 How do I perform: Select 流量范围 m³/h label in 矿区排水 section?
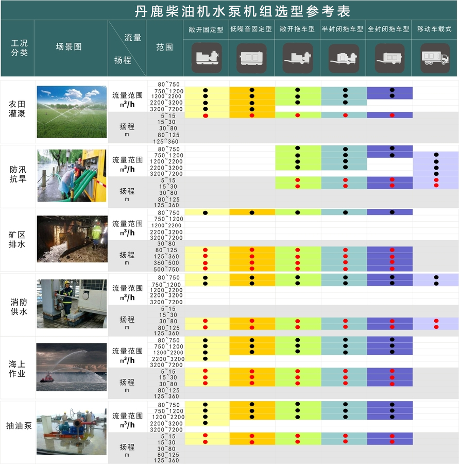coord(127,228)
